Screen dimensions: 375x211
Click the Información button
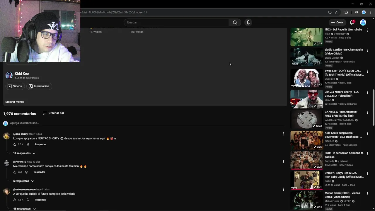pos(39,86)
